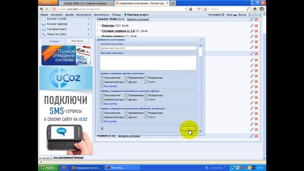The height and width of the screenshot is (171, 304).
Task: Expand the Каталог файлов submenu arrow
Action: pyautogui.click(x=88, y=24)
